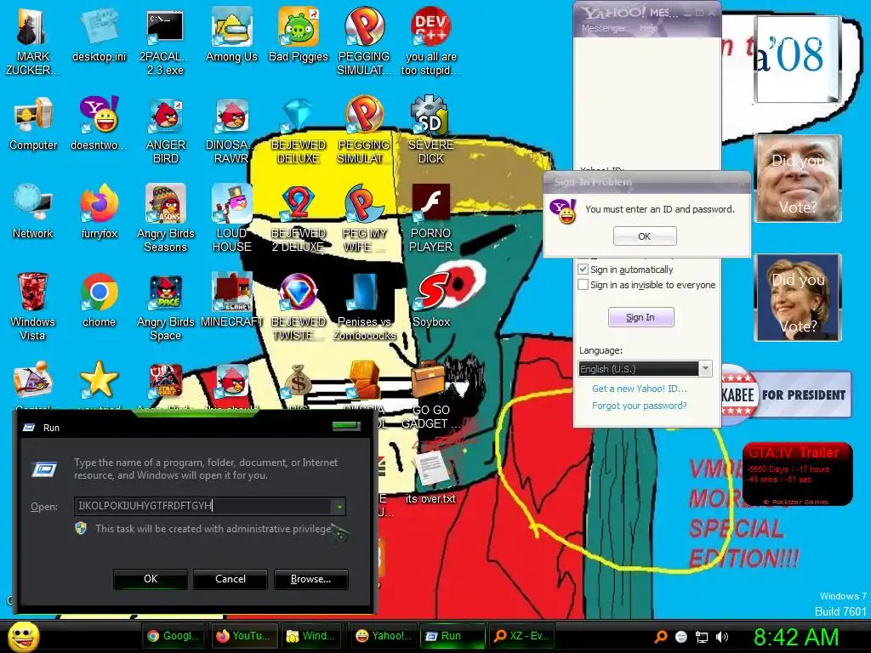Switch to the Wind... Explorer taskbar item
This screenshot has height=653, width=871.
(x=311, y=636)
